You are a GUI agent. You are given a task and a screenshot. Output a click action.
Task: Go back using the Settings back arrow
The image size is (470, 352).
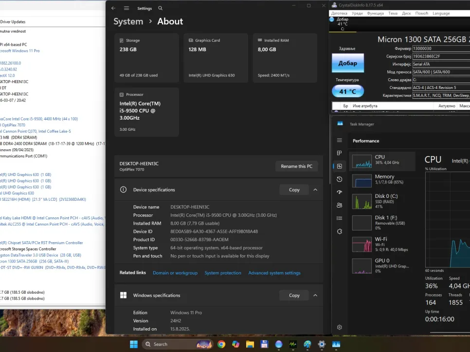113,8
